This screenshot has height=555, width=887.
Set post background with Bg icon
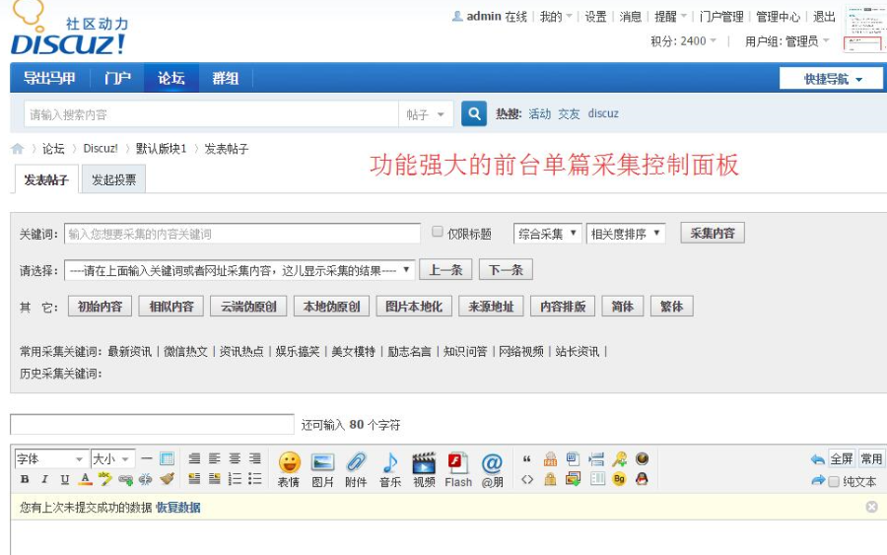pyautogui.click(x=620, y=479)
